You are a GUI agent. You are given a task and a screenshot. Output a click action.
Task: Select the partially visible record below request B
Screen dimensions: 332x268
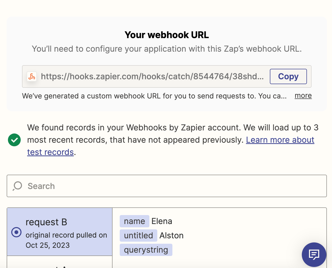59,263
